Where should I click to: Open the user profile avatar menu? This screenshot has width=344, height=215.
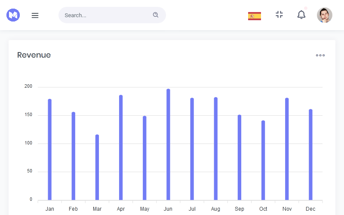(x=325, y=15)
